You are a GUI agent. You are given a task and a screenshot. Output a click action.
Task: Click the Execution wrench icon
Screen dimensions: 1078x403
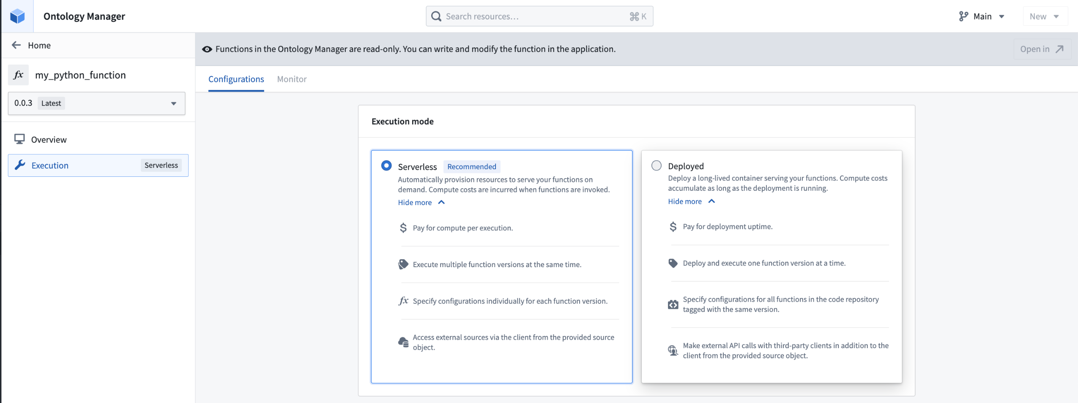tap(20, 165)
